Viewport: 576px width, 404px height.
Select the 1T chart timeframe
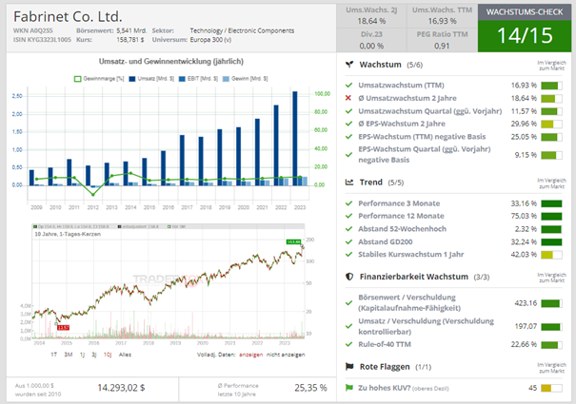54,355
